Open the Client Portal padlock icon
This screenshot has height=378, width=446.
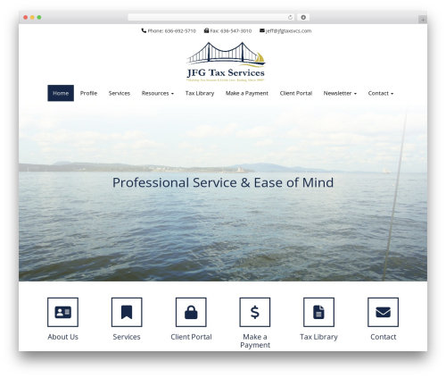tap(191, 312)
